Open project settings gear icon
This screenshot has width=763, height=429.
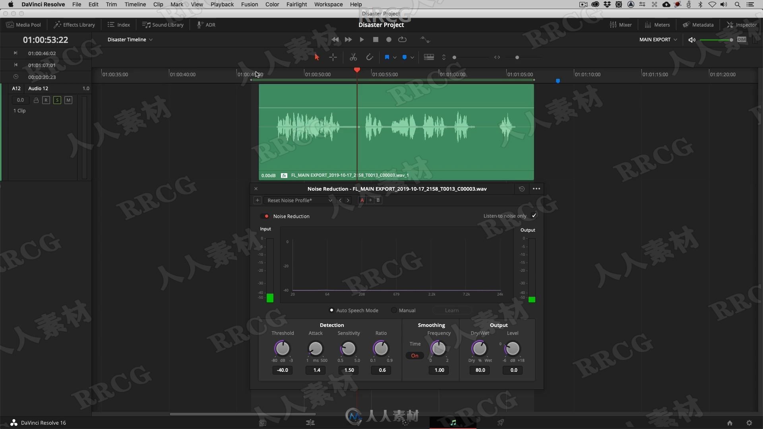coord(749,423)
